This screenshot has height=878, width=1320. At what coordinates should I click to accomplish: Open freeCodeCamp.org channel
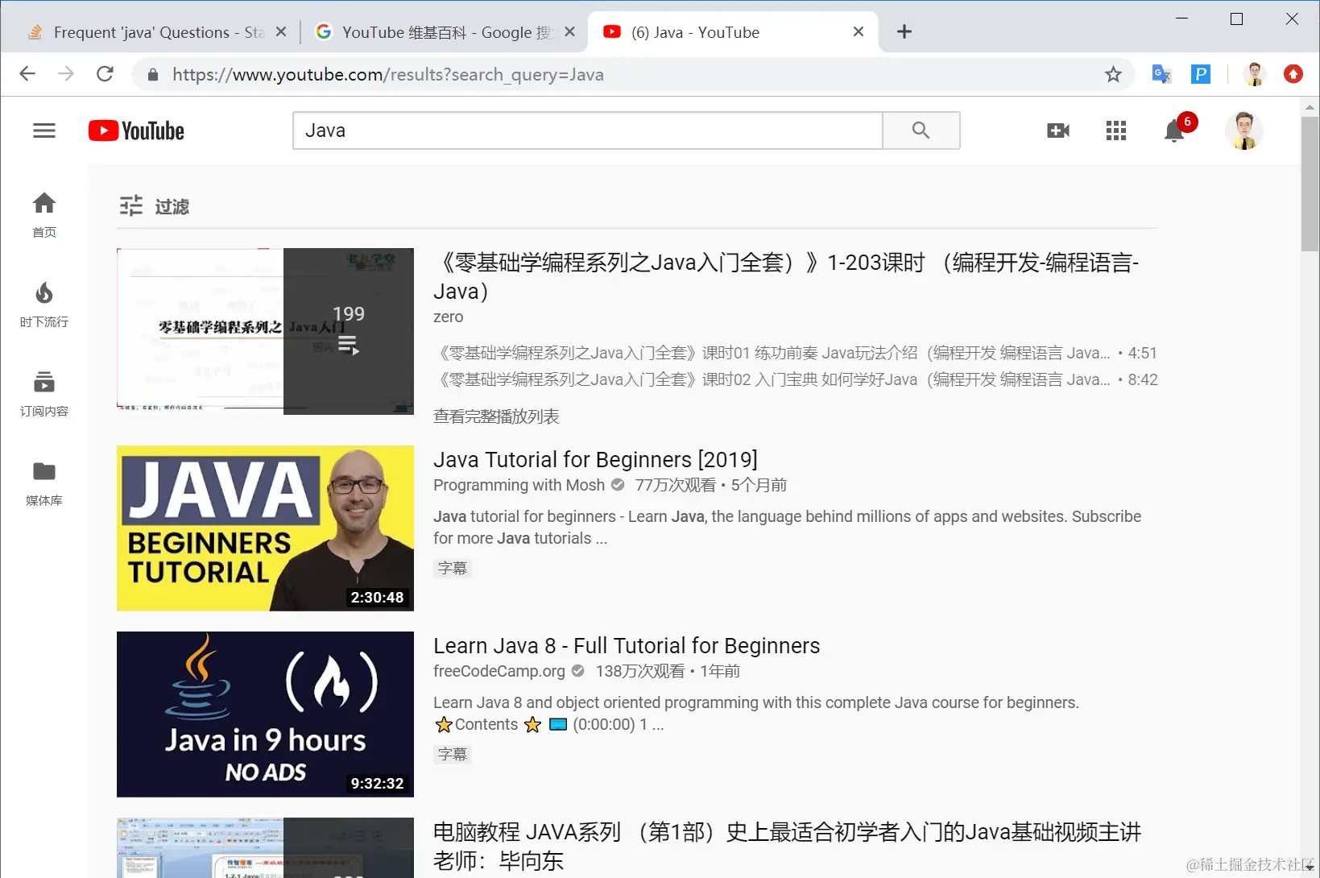click(499, 671)
